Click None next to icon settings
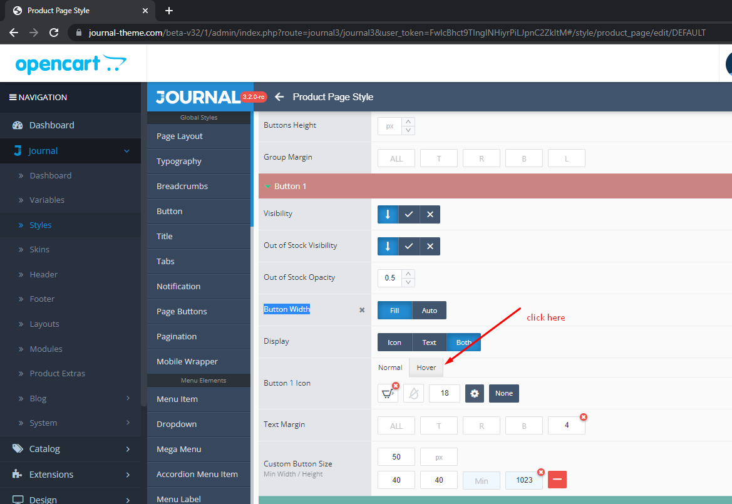This screenshot has height=504, width=732. tap(504, 393)
